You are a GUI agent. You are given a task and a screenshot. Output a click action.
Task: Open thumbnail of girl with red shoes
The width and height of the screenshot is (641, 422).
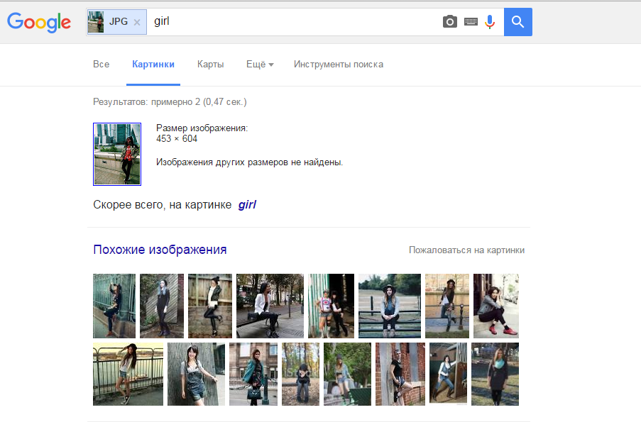point(496,306)
